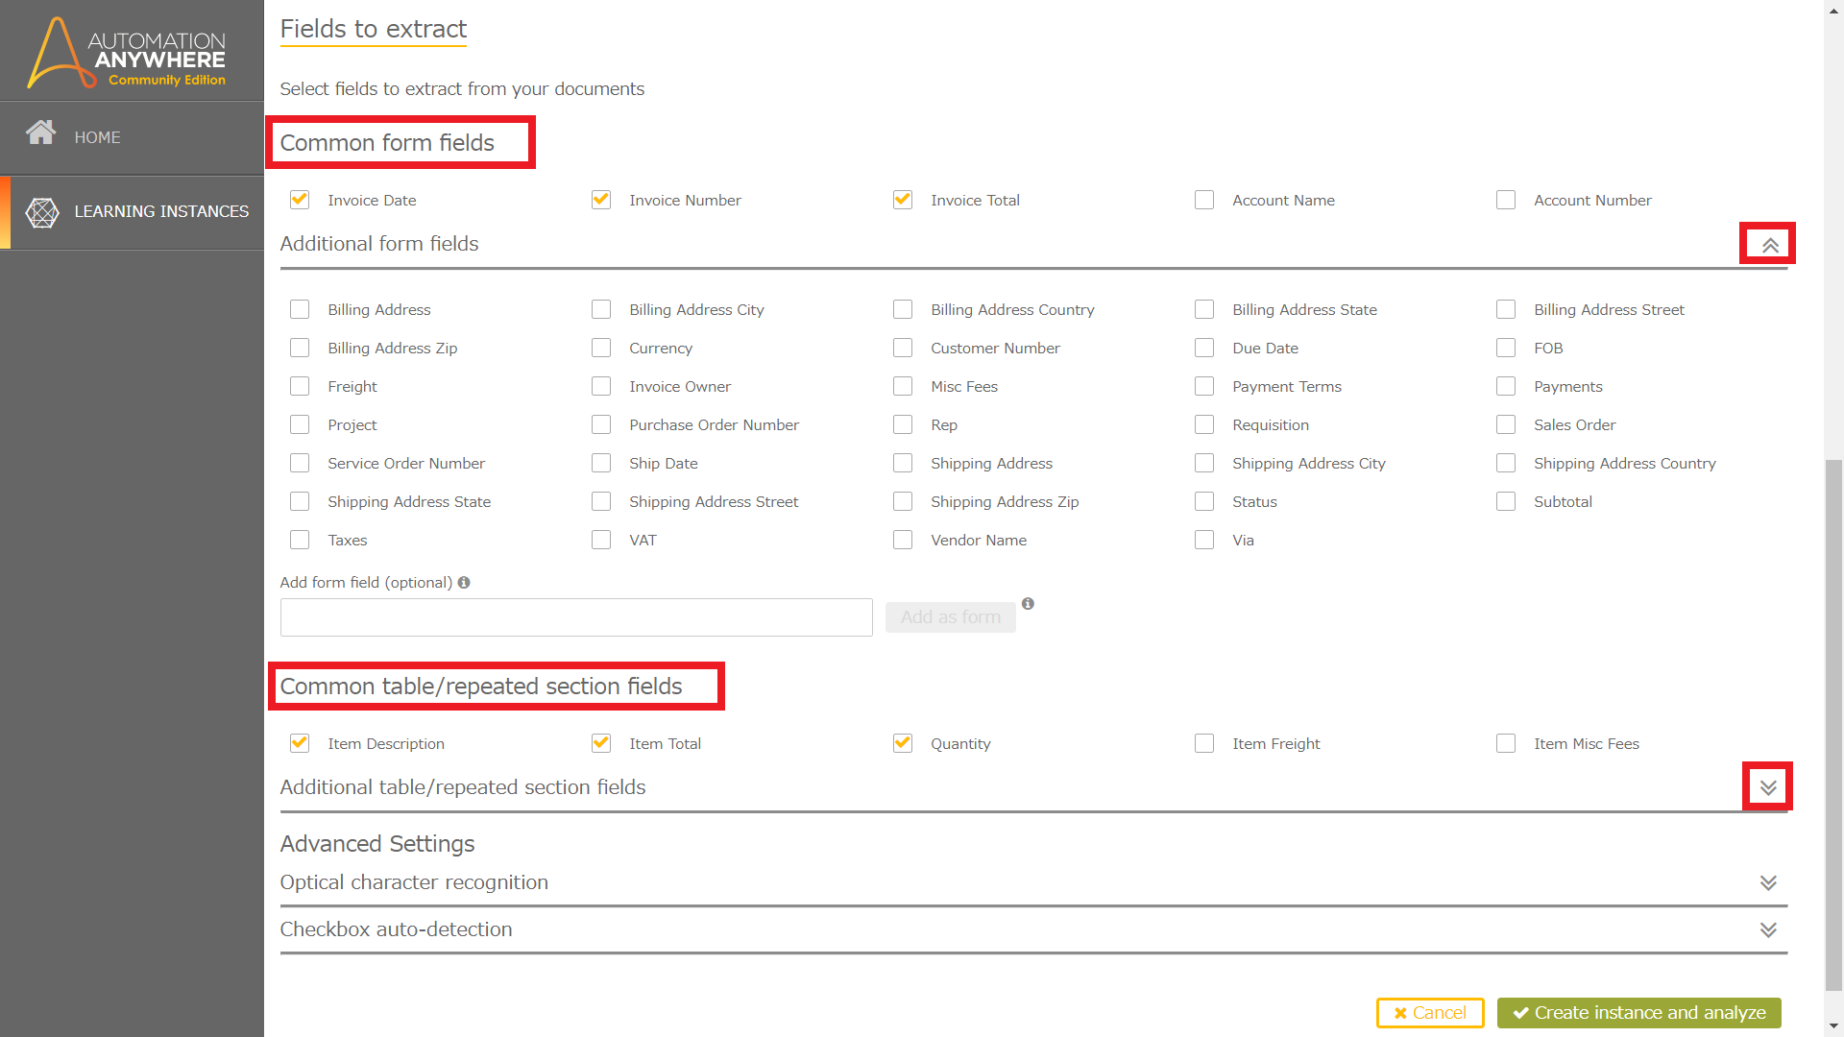The height and width of the screenshot is (1037, 1844).
Task: Click the Add as form button
Action: (x=951, y=617)
